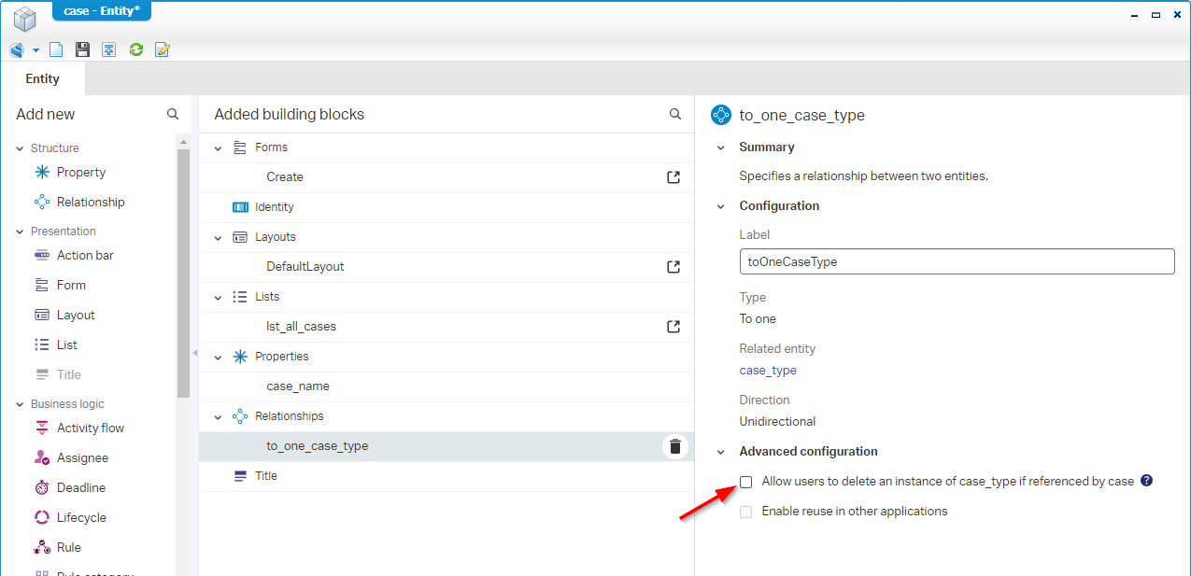Open DefaultLayout in new window

(x=673, y=267)
